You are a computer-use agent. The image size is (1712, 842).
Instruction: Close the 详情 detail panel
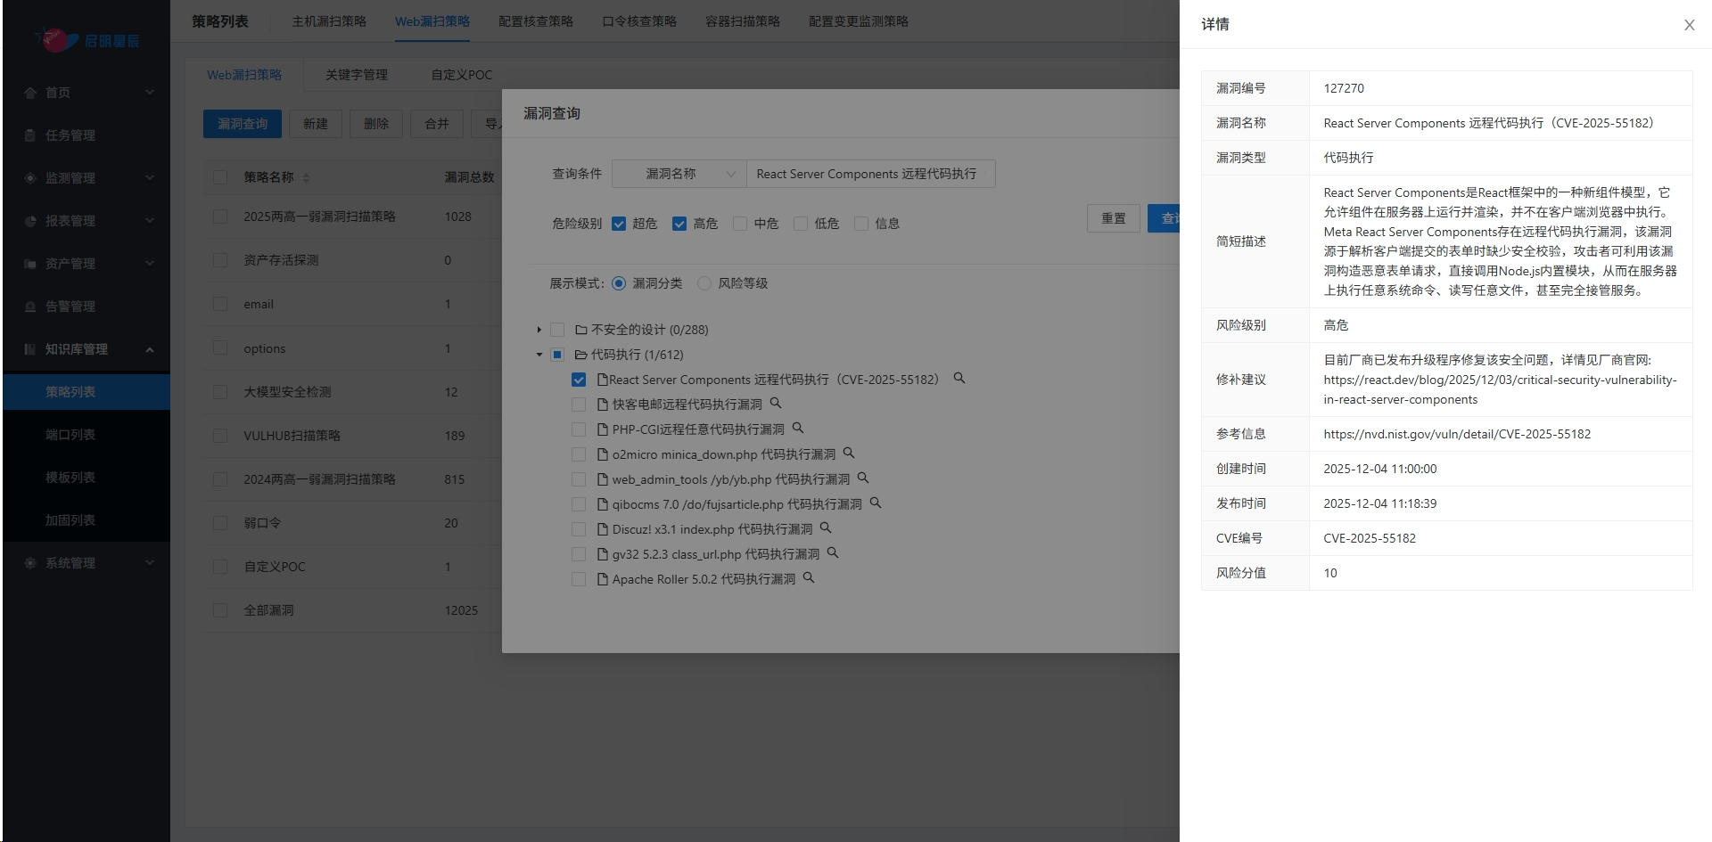coord(1689,25)
